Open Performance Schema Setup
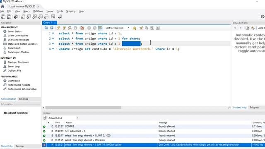The height and width of the screenshot is (149, 265). pos(22,89)
